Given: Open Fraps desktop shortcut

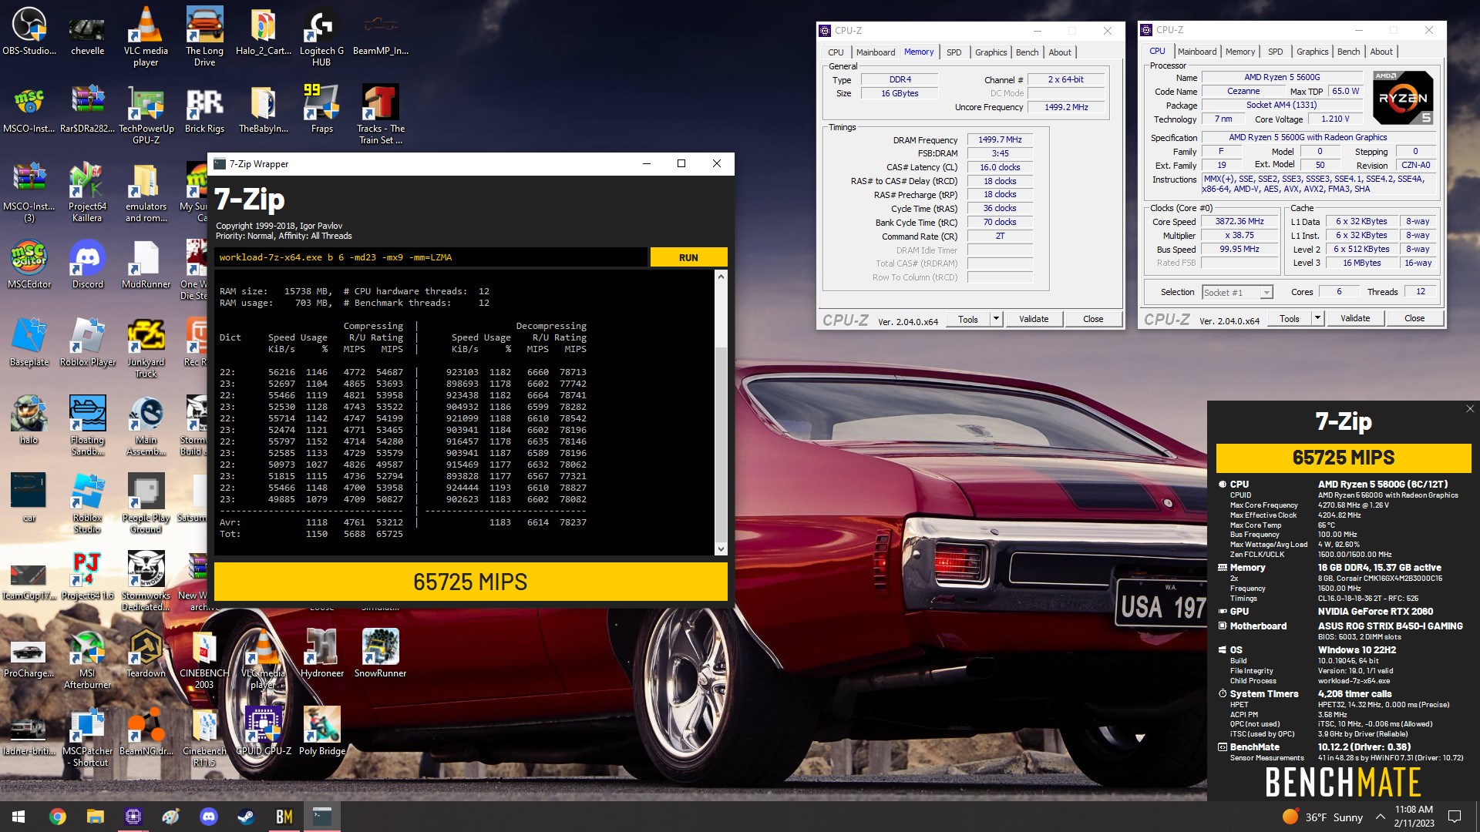Looking at the screenshot, I should click(x=321, y=109).
